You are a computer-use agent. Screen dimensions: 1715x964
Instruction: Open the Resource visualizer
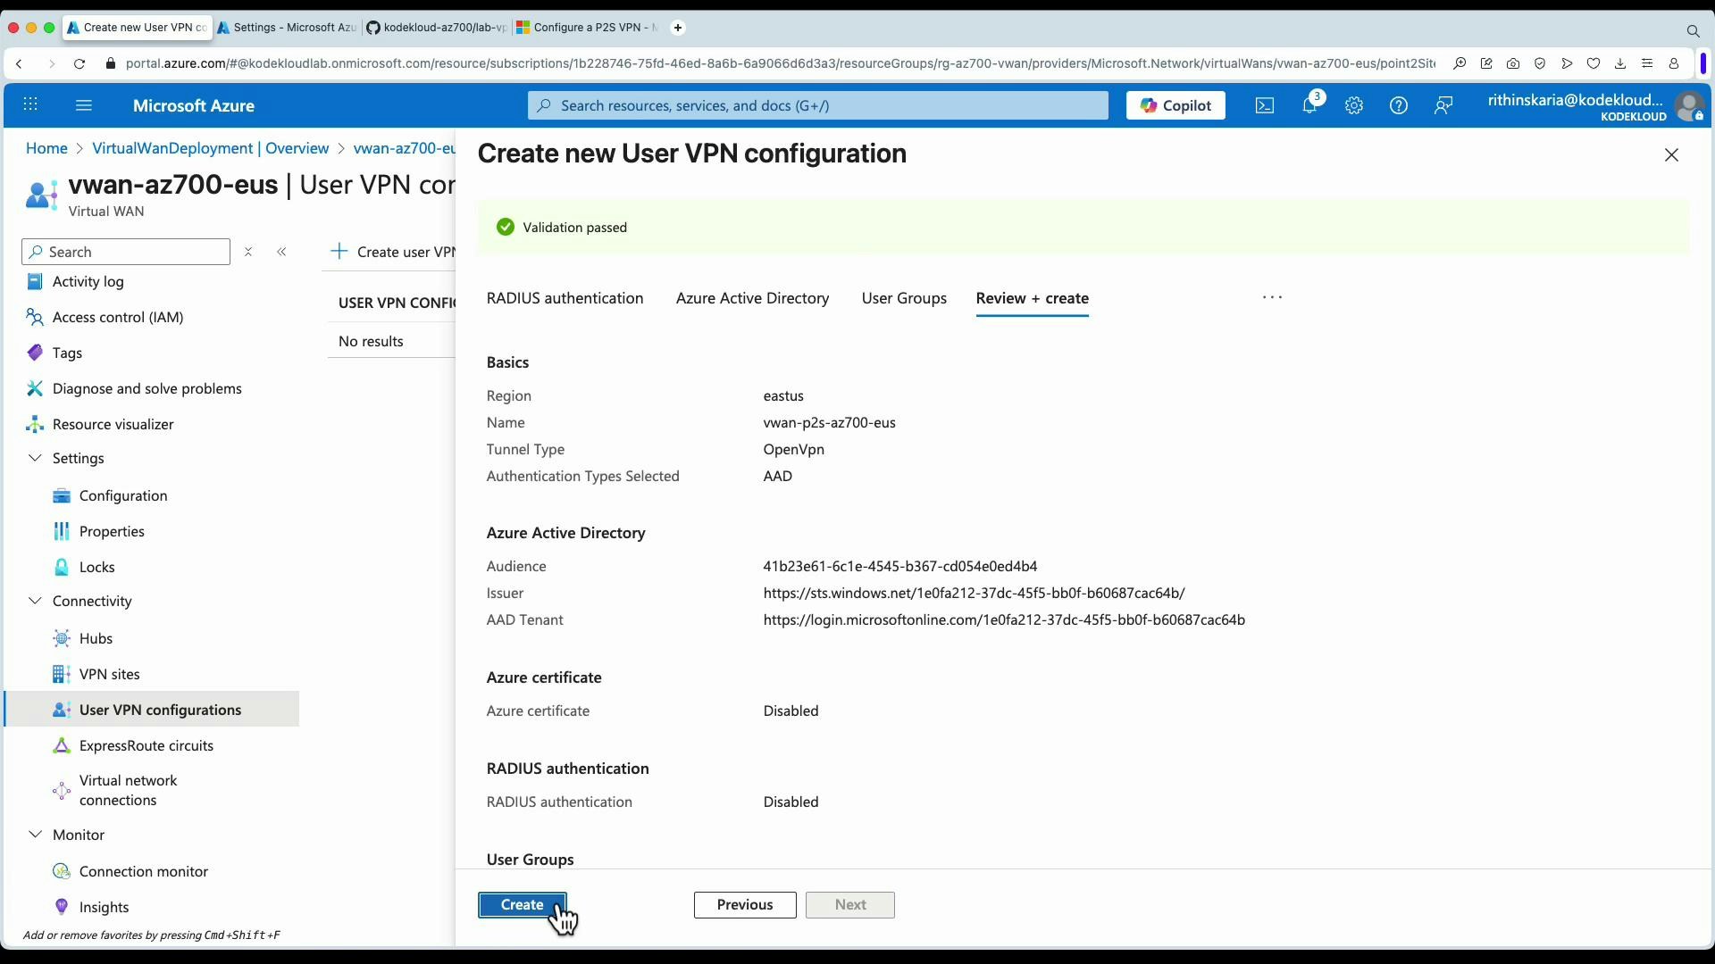pyautogui.click(x=113, y=424)
